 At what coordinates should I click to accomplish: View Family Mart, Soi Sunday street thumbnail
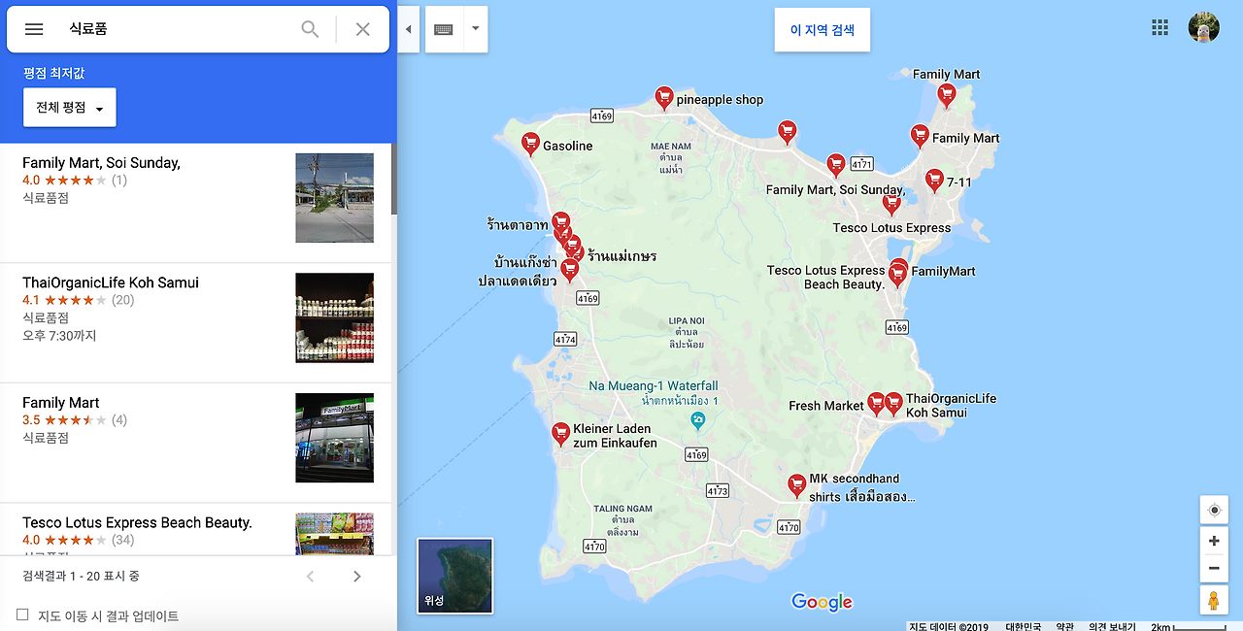coord(334,198)
